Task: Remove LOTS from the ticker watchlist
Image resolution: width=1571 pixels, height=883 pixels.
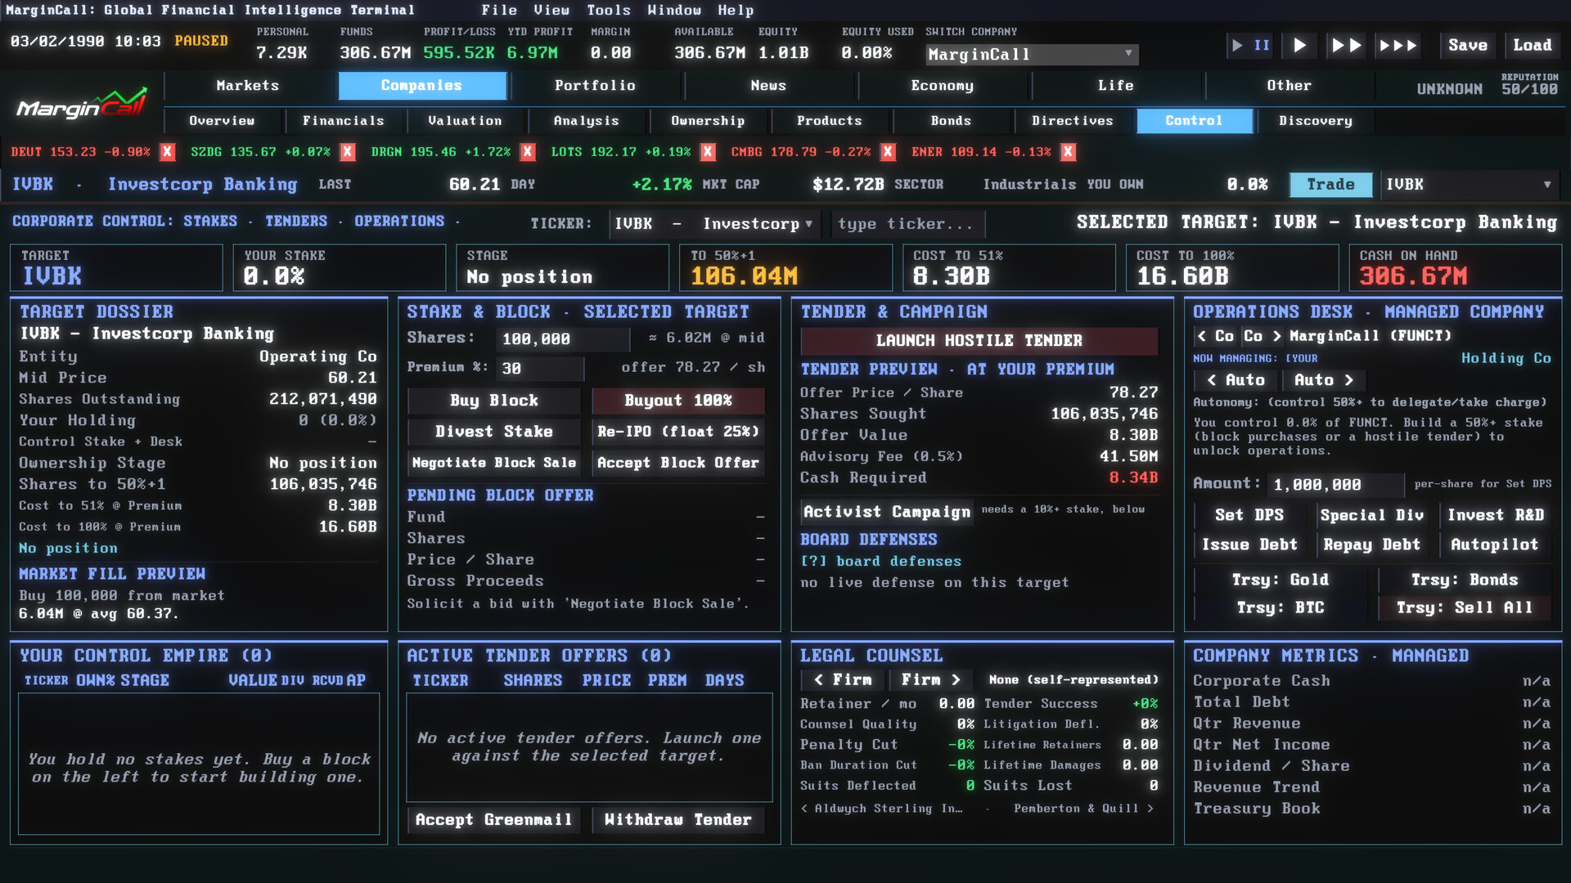Action: 708,152
